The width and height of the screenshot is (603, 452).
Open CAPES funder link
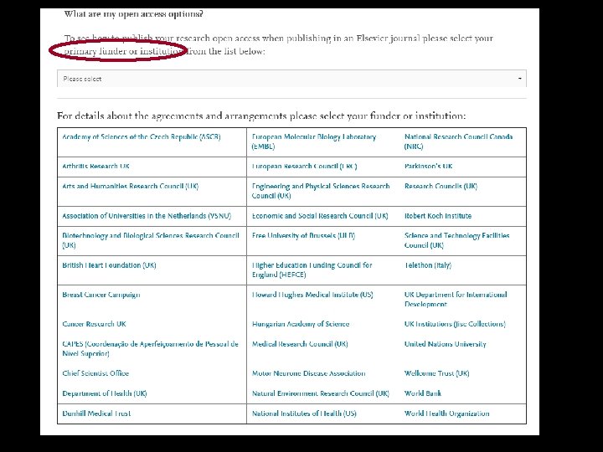point(151,348)
